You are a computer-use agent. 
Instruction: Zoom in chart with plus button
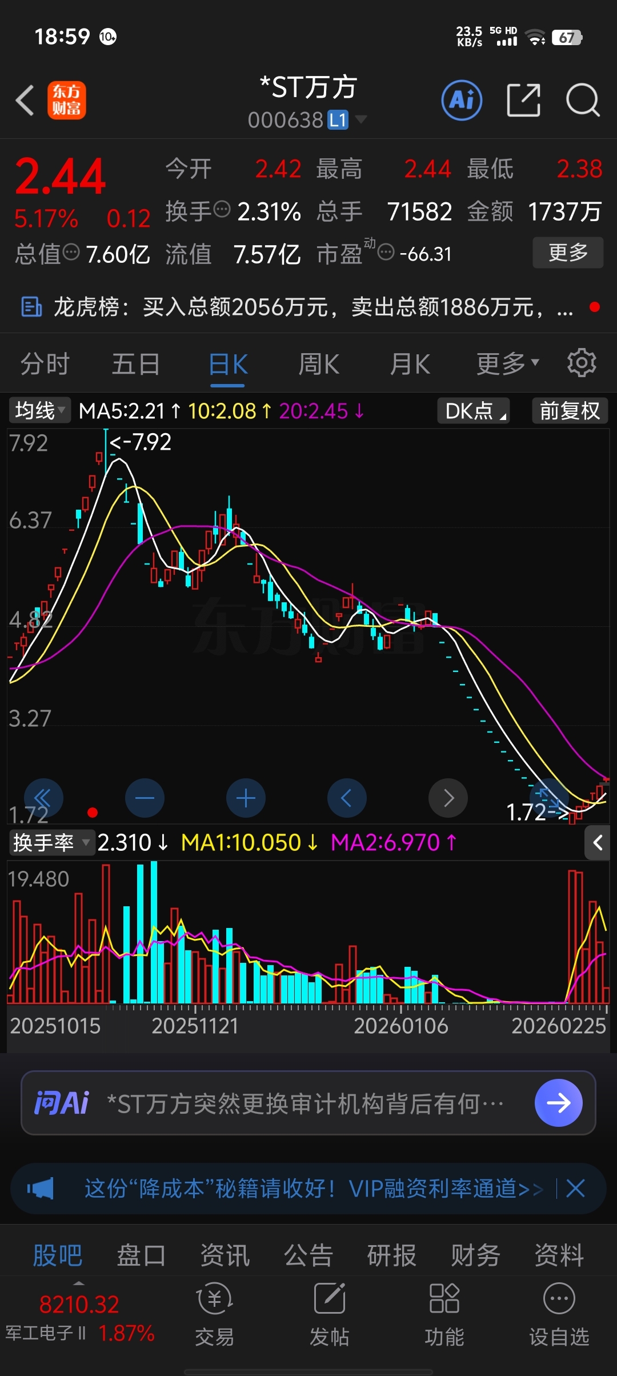point(246,798)
